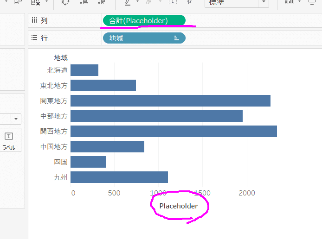
Task: Click the 関東地方 bar in chart
Action: click(170, 101)
